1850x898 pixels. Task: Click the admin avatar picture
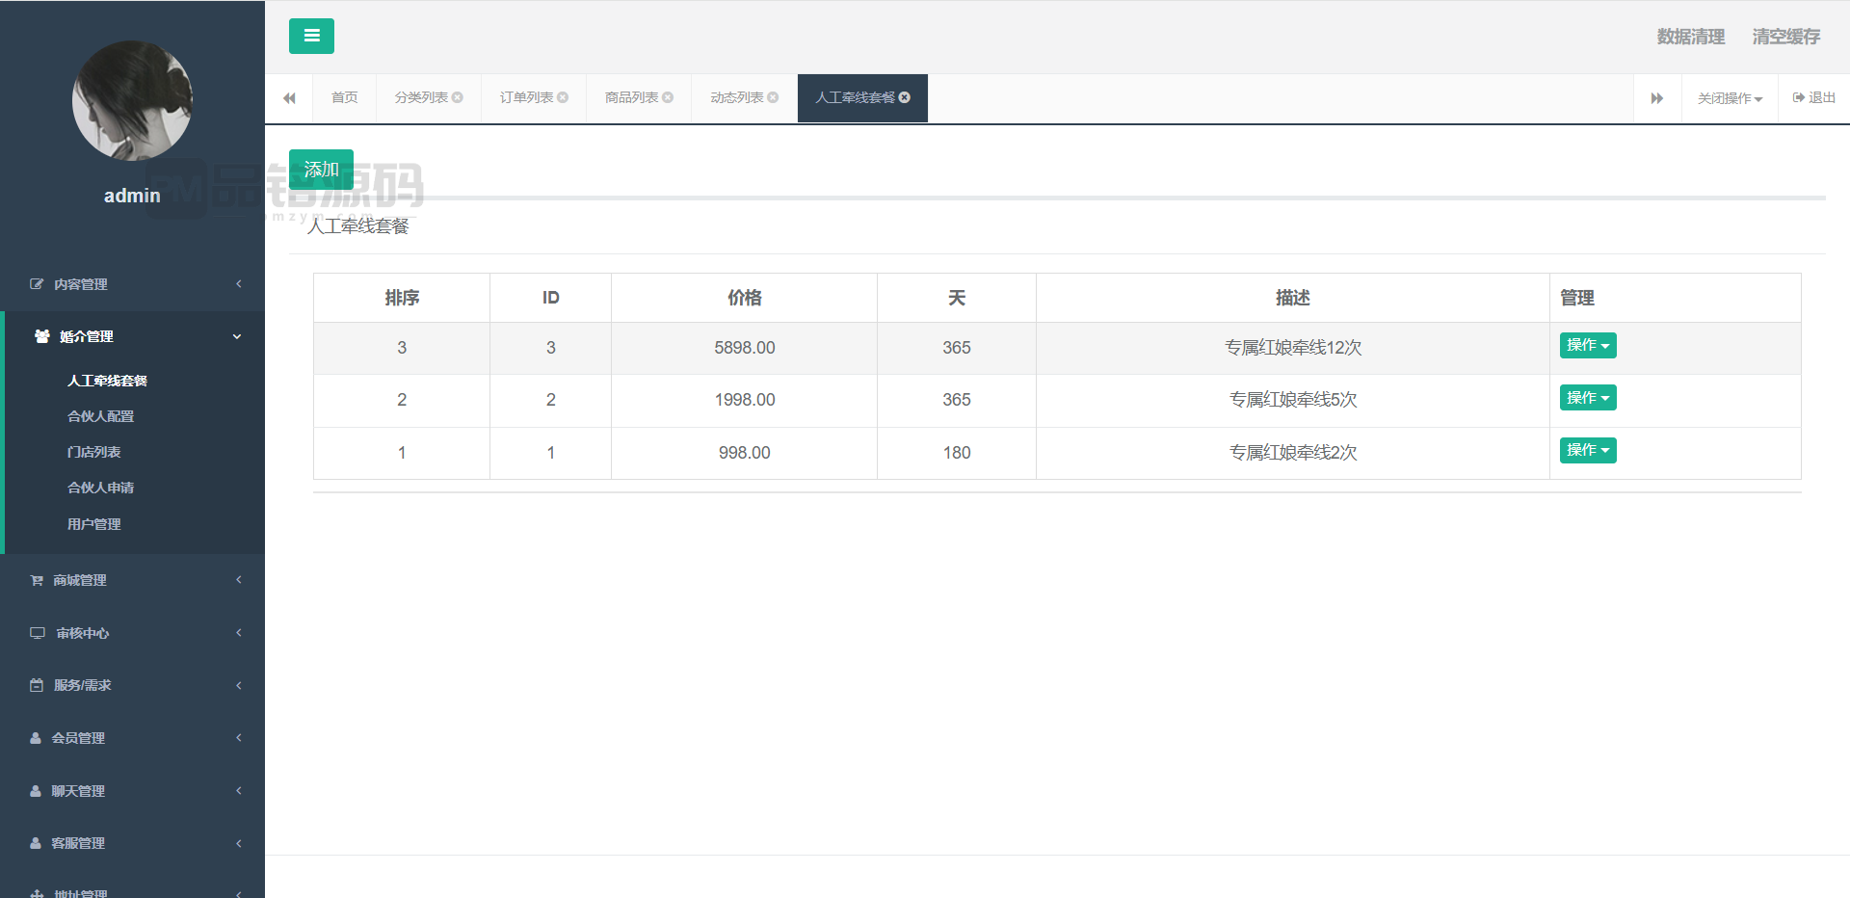[x=132, y=100]
